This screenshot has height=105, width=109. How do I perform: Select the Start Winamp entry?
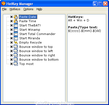30,30
